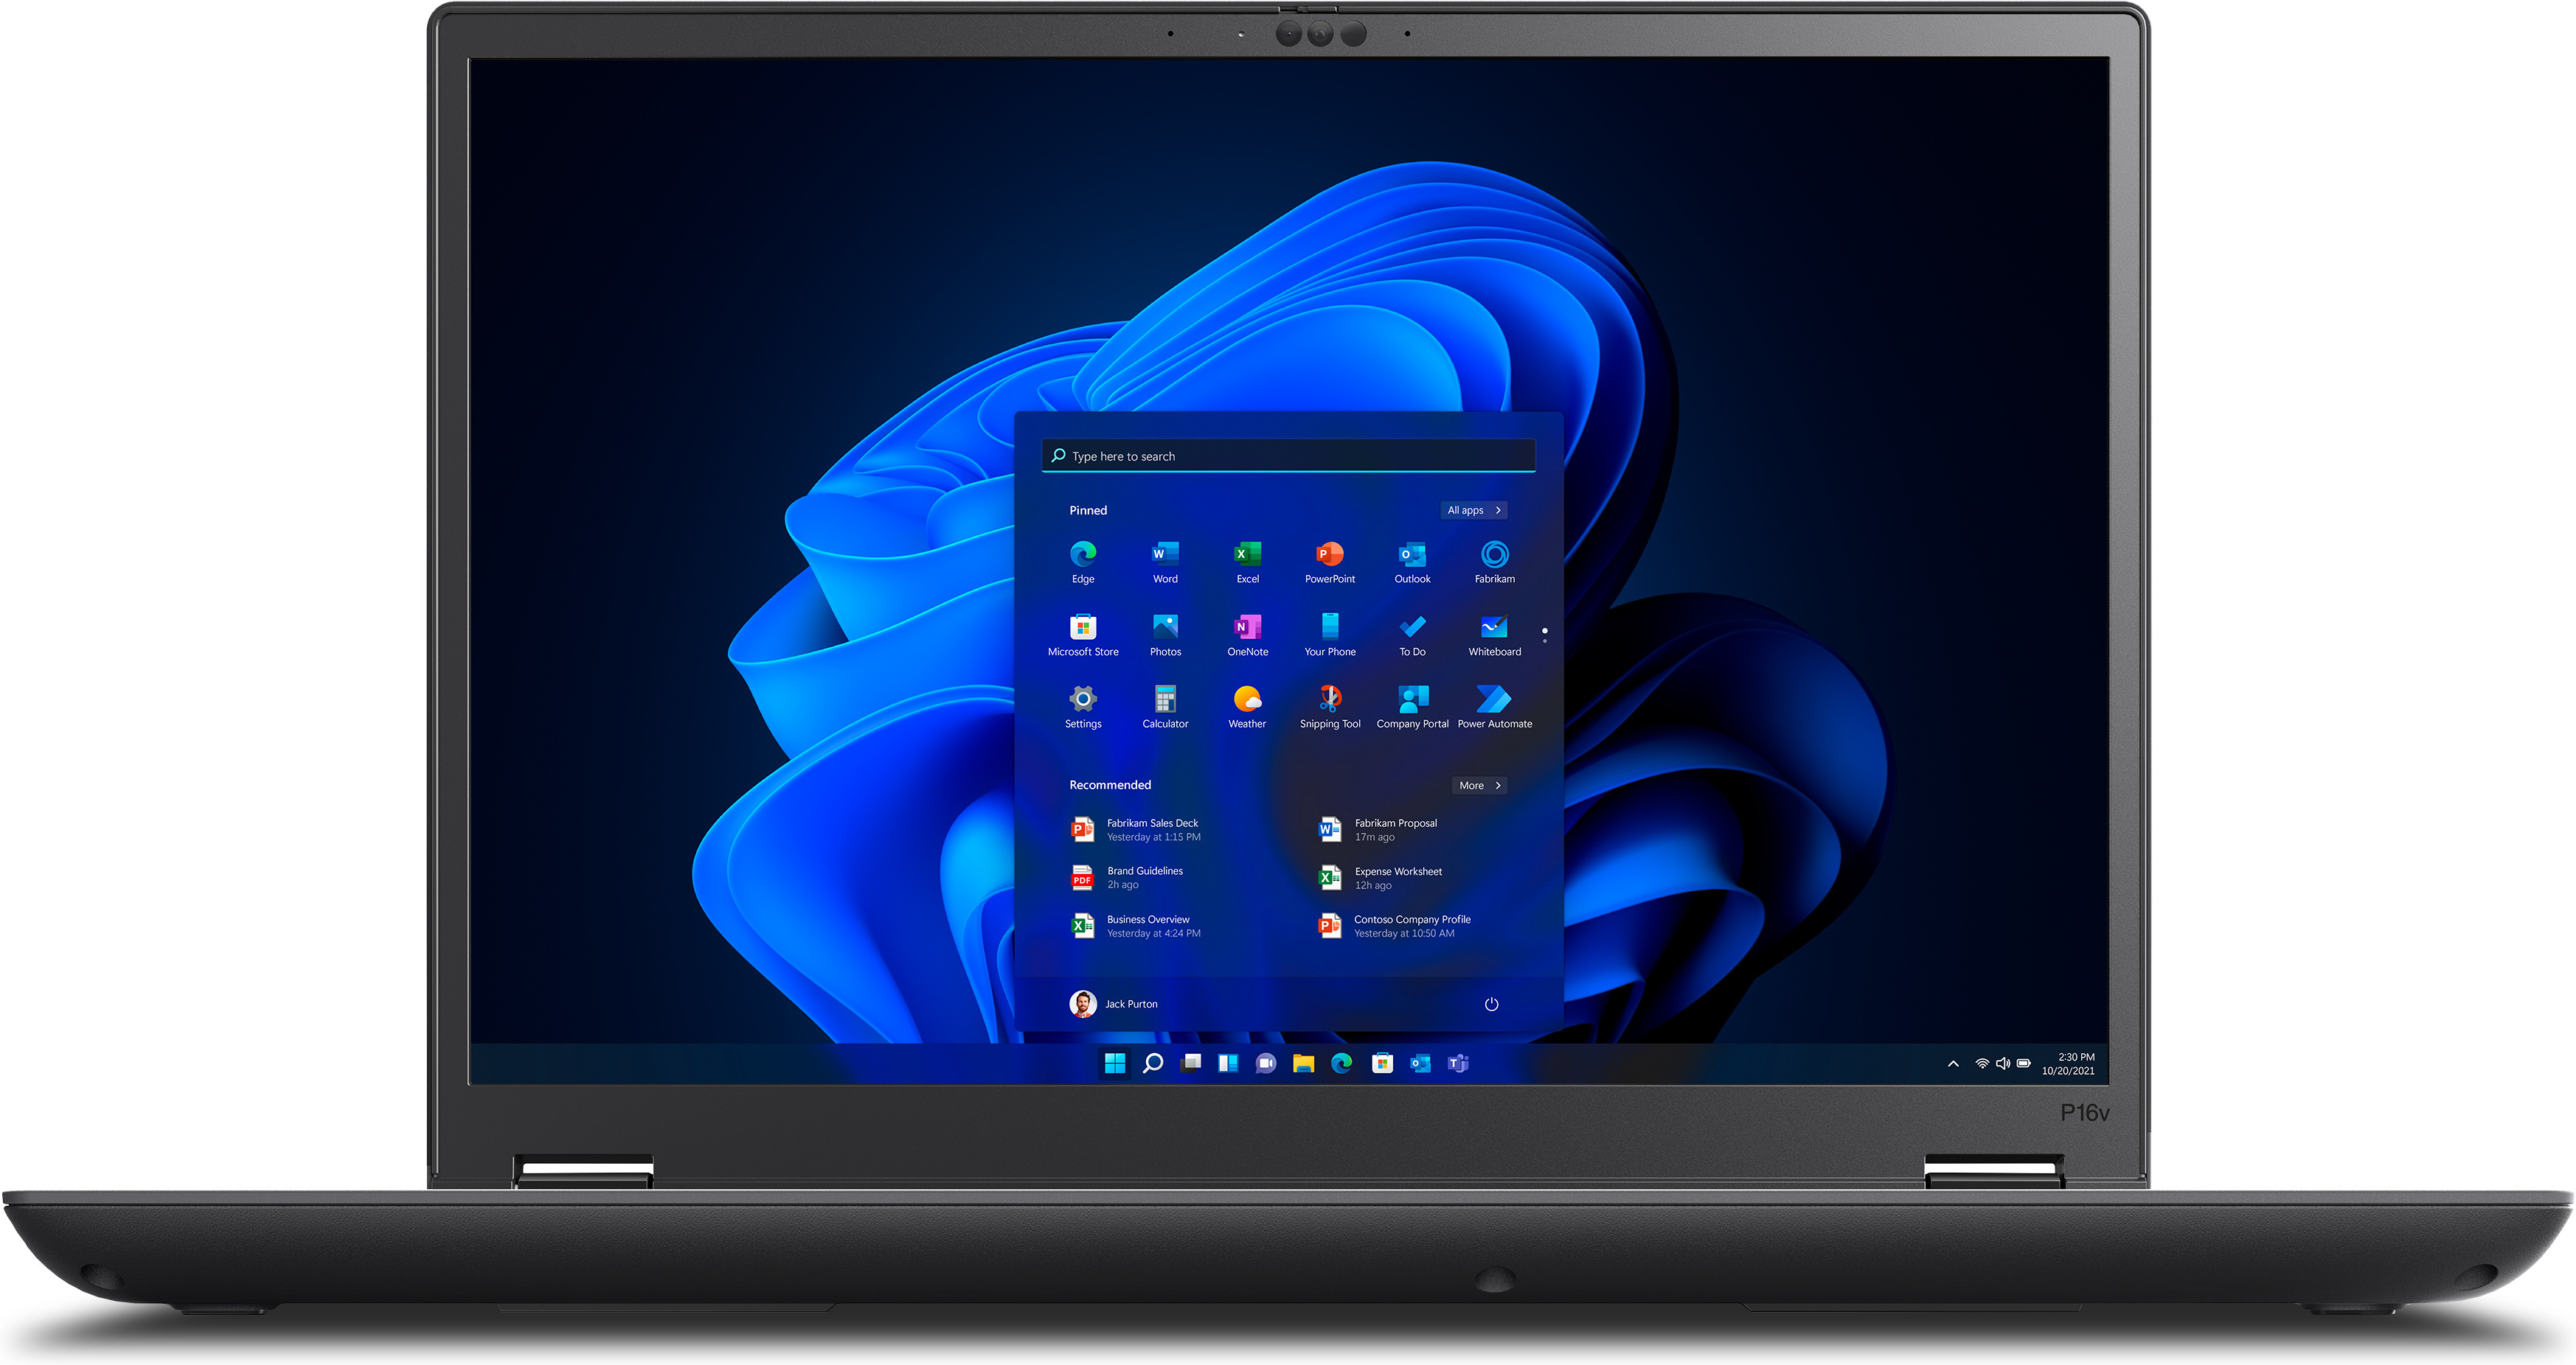The width and height of the screenshot is (2576, 1365).
Task: Open the Edge pinned app
Action: coord(1082,556)
